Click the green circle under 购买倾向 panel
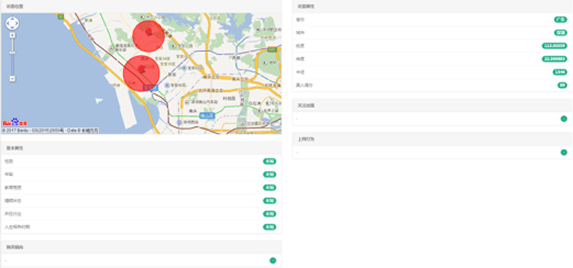This screenshot has width=573, height=268. pos(273,260)
